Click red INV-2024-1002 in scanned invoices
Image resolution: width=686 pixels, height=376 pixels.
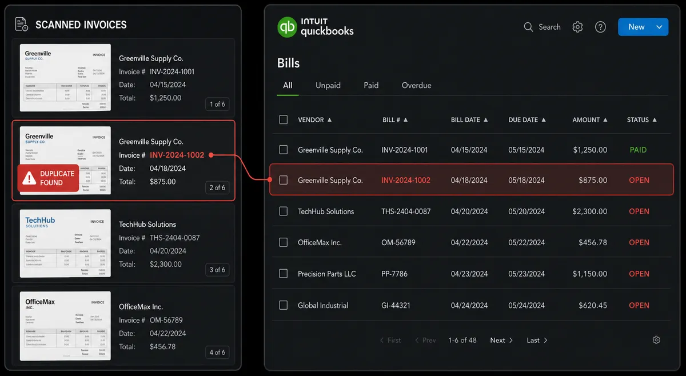(x=177, y=155)
